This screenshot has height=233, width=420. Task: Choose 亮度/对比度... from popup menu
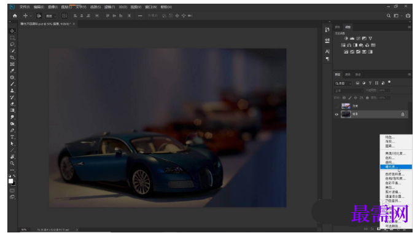click(x=395, y=154)
